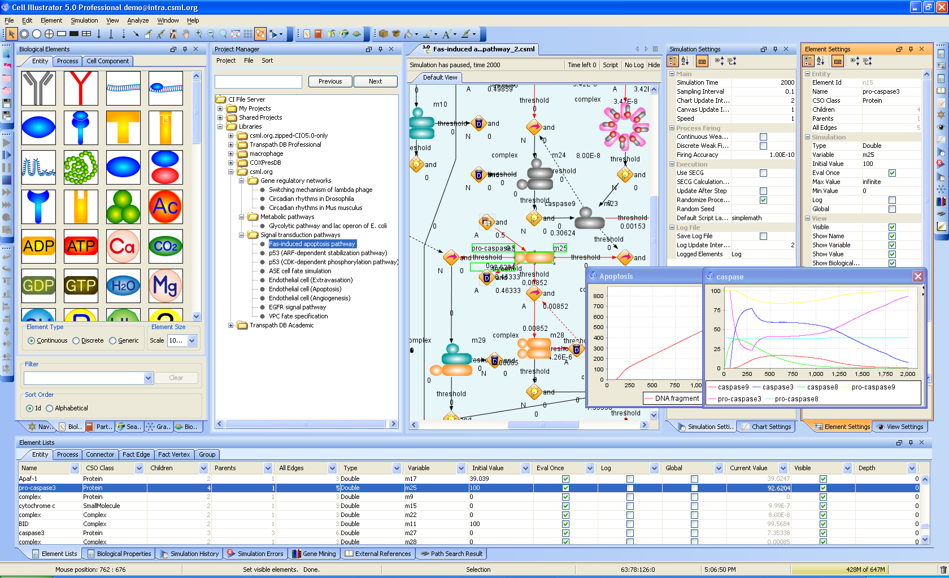This screenshot has width=949, height=578.
Task: Sort elements by Alphabetical order
Action: tap(50, 409)
